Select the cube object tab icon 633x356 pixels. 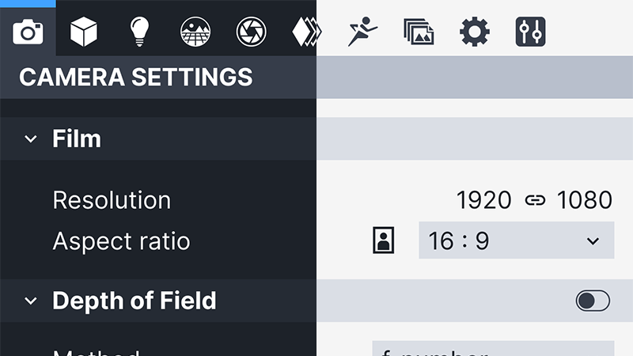(x=83, y=32)
